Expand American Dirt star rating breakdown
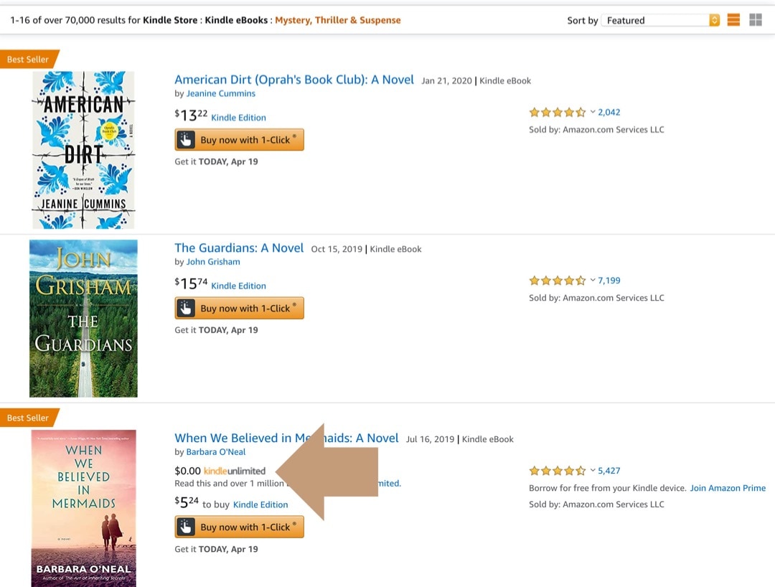The width and height of the screenshot is (775, 587). point(593,112)
